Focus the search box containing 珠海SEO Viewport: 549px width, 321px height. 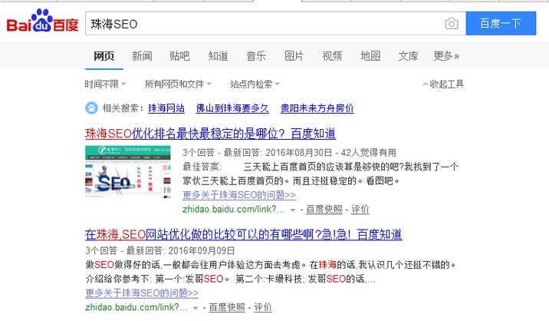click(x=275, y=23)
